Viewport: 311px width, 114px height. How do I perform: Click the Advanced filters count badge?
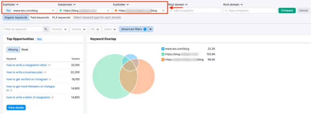(145, 29)
